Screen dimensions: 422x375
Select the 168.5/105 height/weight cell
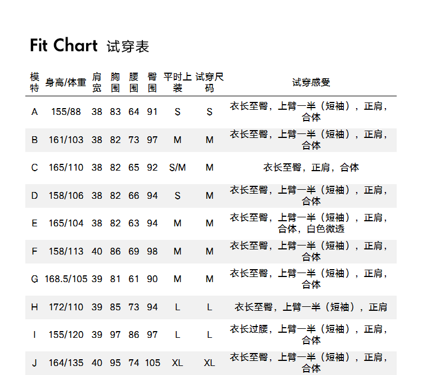66,279
